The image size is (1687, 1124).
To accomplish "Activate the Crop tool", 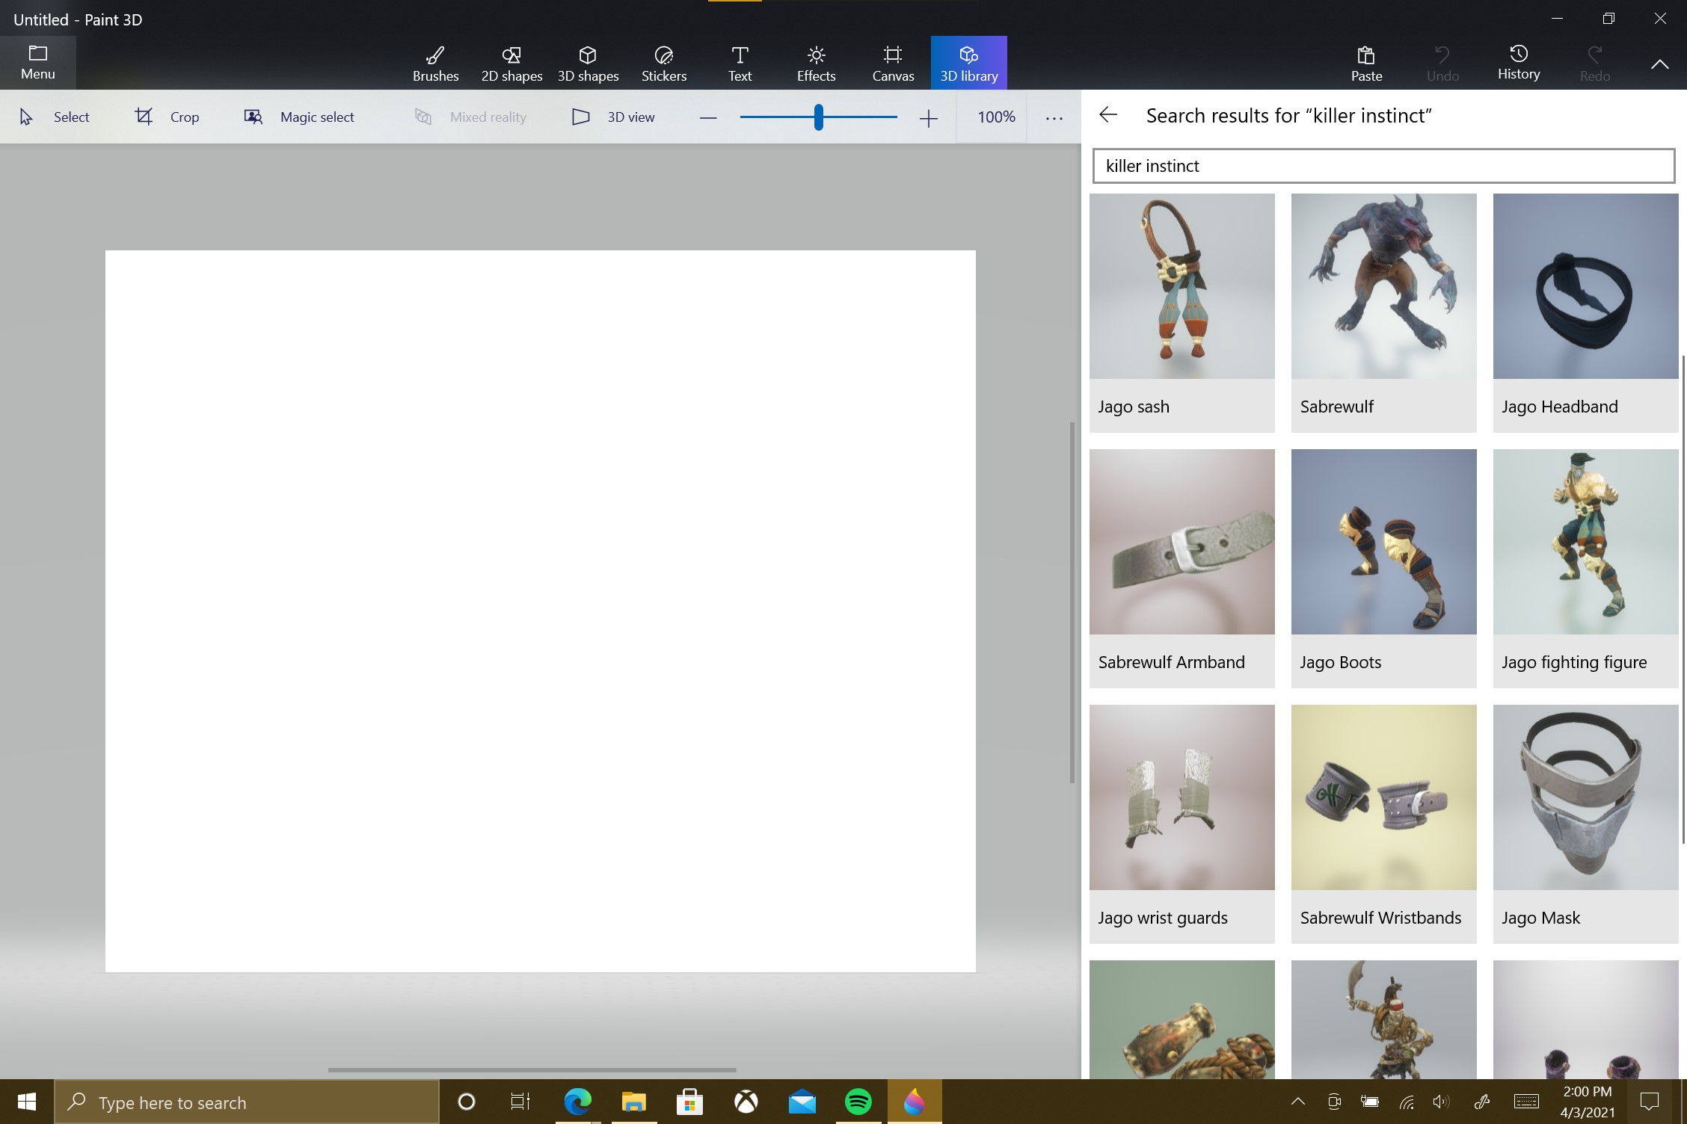I will point(167,117).
